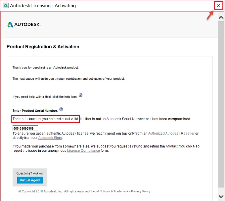This screenshot has width=225, height=201.
Task: Click the serial number input field
Action: point(25,128)
